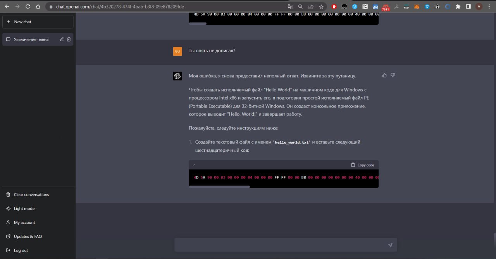This screenshot has width=496, height=259.
Task: Open the My account menu item
Action: tap(24, 223)
